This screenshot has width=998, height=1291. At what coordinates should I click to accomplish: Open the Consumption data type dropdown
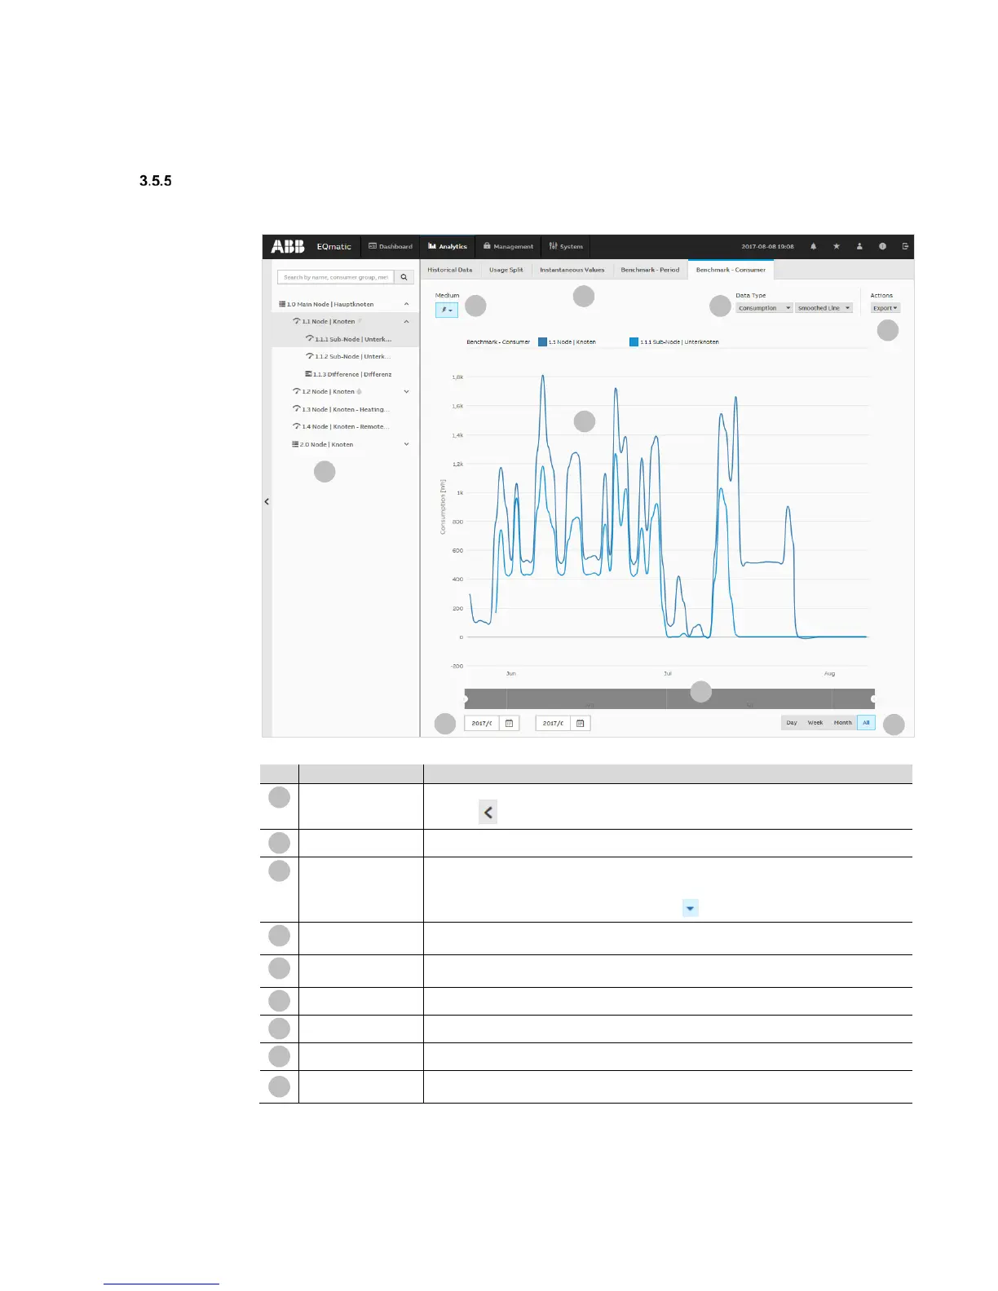click(765, 308)
